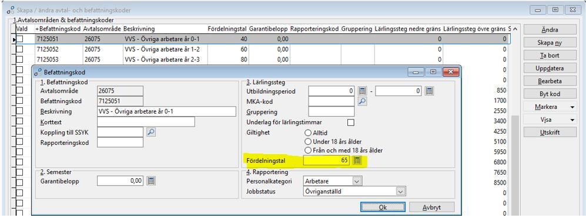Click Ta bort button
586x218 pixels.
tap(550, 56)
